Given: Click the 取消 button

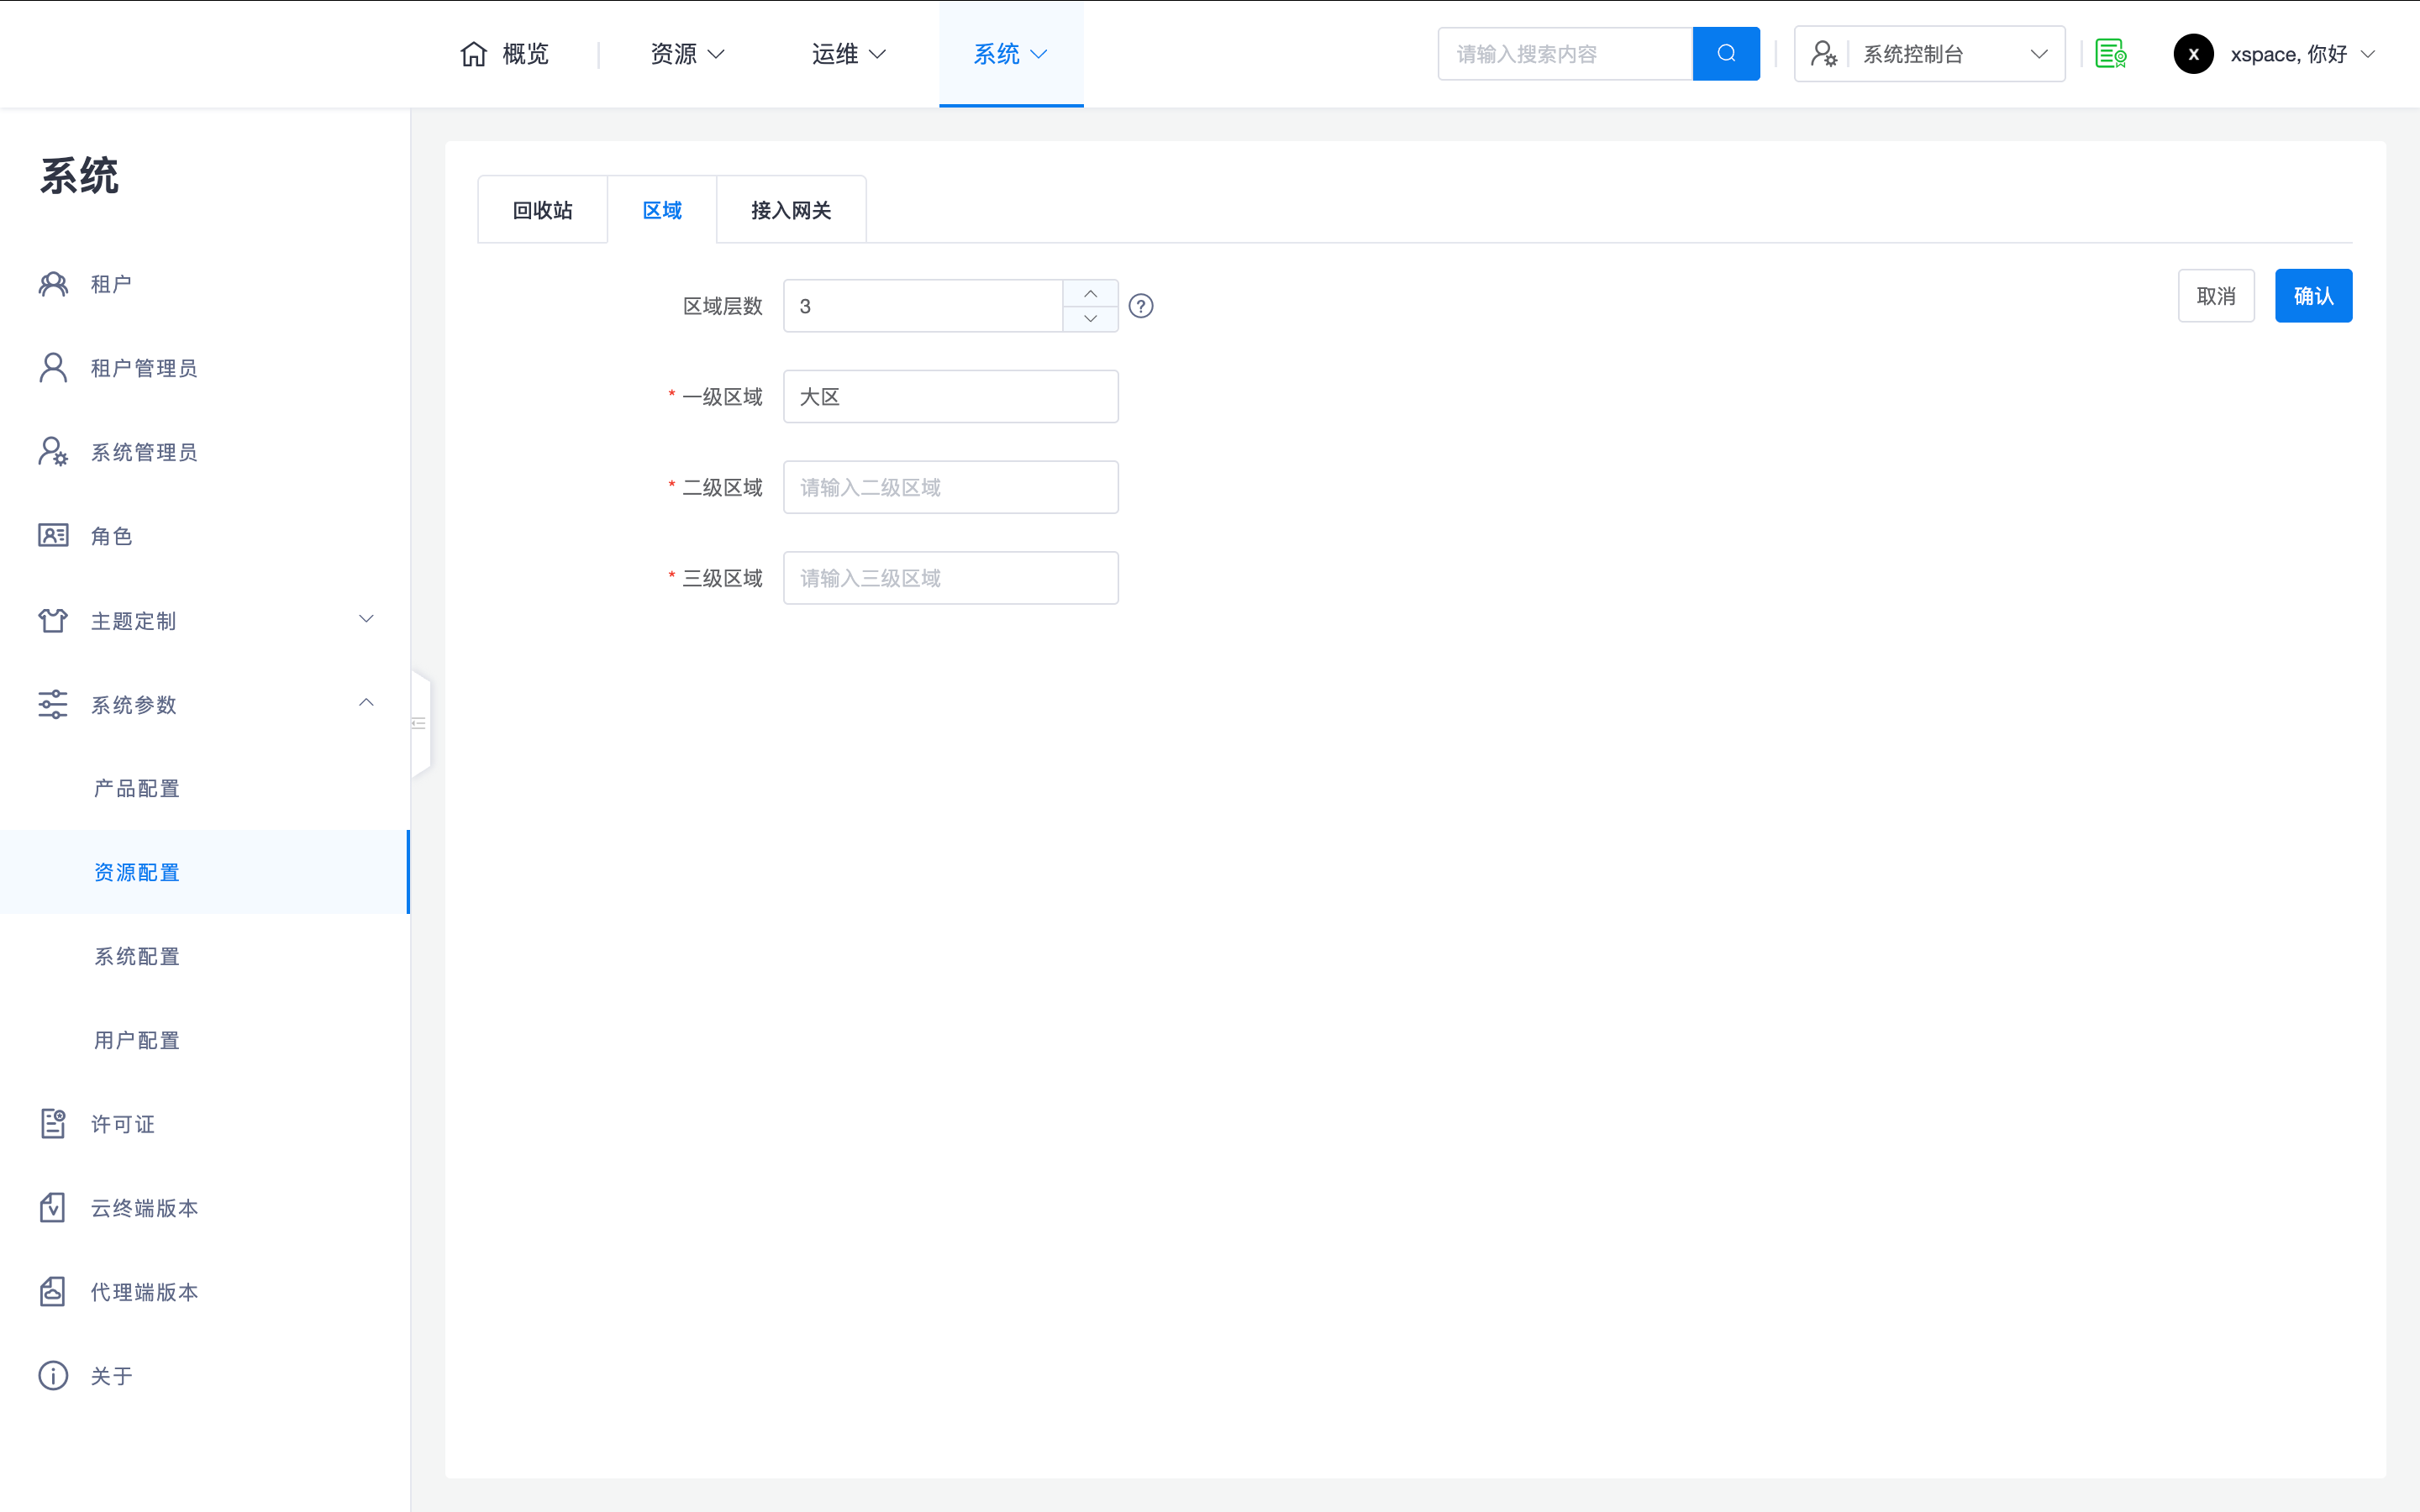Looking at the screenshot, I should tap(2215, 296).
